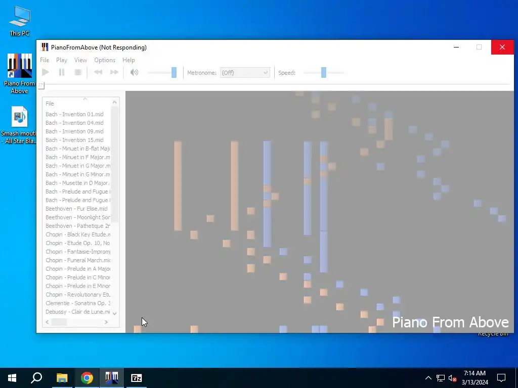Select Chopin - Prelude in E Minor
Screen dimensions: 518x388
coord(78,286)
